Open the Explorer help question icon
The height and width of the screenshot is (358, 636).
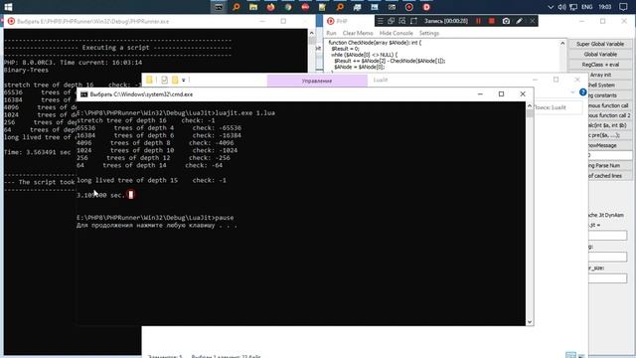(583, 92)
